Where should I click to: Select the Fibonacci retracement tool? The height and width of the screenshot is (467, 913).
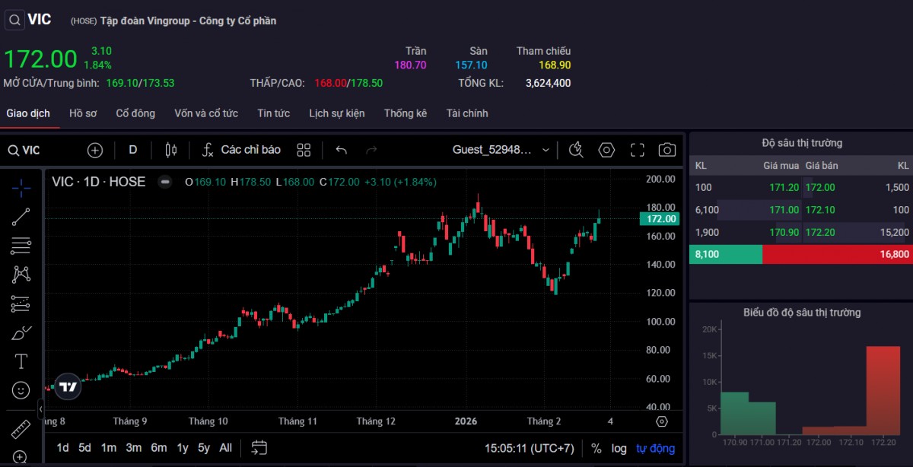coord(21,246)
